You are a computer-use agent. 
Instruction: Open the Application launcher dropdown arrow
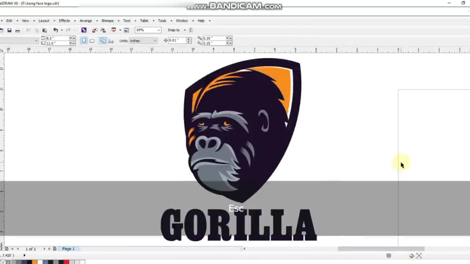120,30
